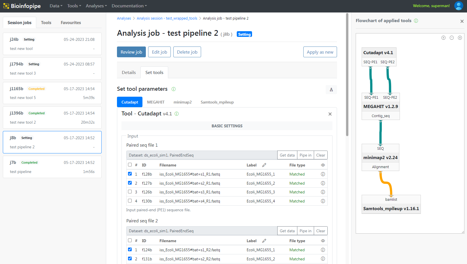Click info icon beside Set tool parameters
This screenshot has width=467, height=264.
tap(174, 89)
